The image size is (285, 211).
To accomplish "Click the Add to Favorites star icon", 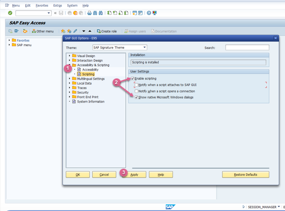I will pyautogui.click(x=63, y=31).
